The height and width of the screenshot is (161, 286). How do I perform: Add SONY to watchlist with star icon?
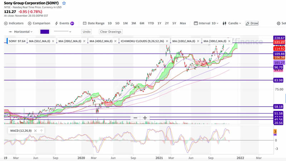[x=64, y=3]
